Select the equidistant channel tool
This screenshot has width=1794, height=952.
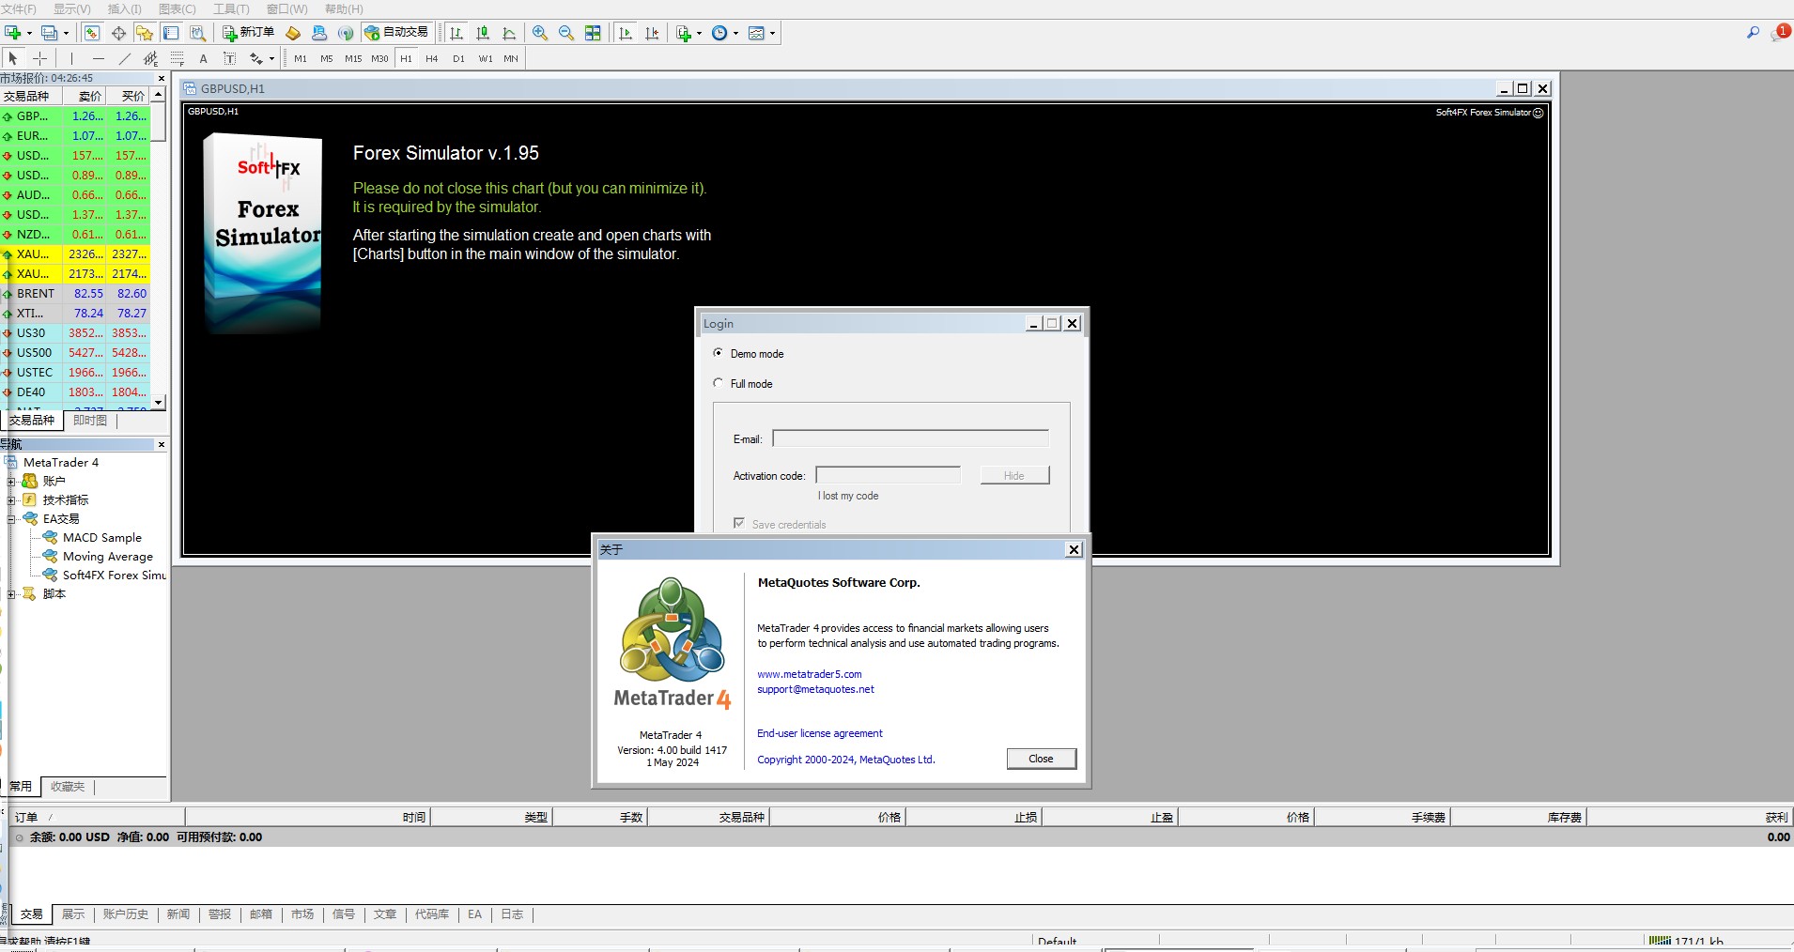pos(150,58)
